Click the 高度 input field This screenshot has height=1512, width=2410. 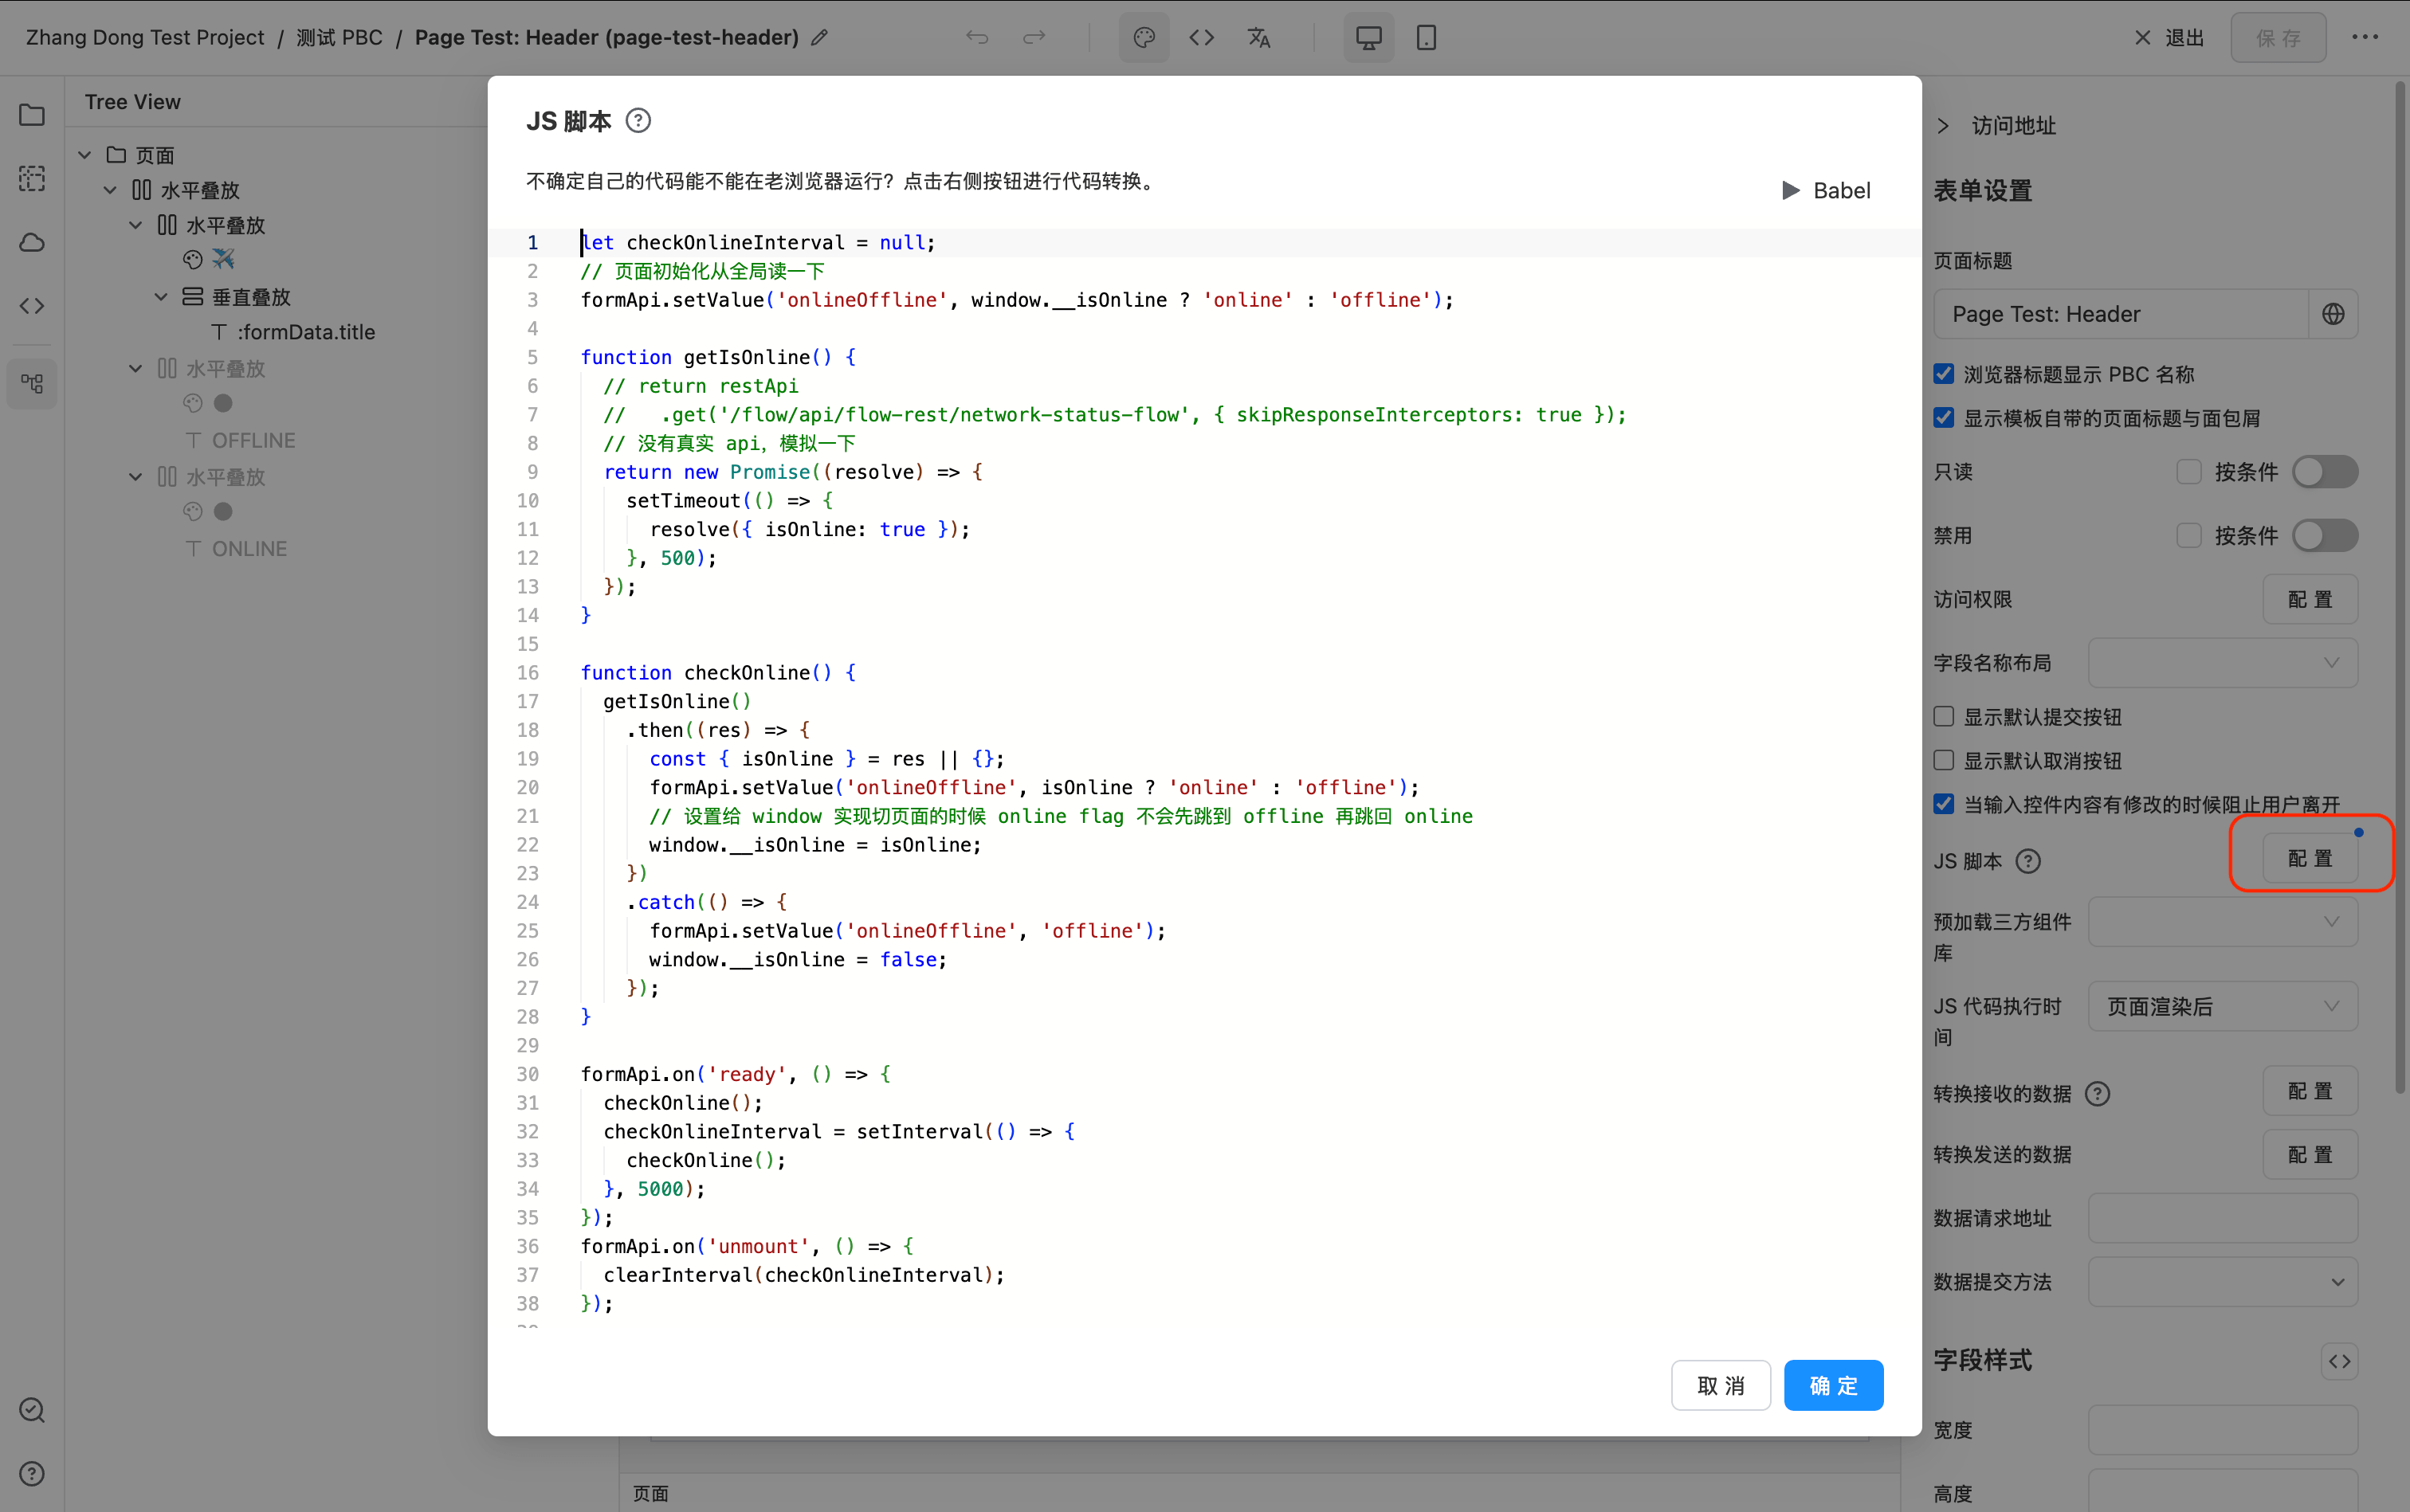[x=2222, y=1490]
